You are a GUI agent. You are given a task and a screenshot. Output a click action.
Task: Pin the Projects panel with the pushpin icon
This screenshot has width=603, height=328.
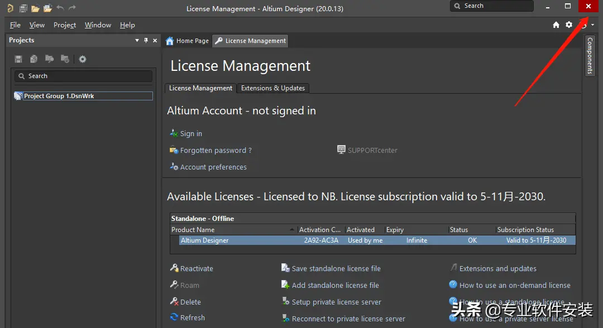[x=146, y=40]
